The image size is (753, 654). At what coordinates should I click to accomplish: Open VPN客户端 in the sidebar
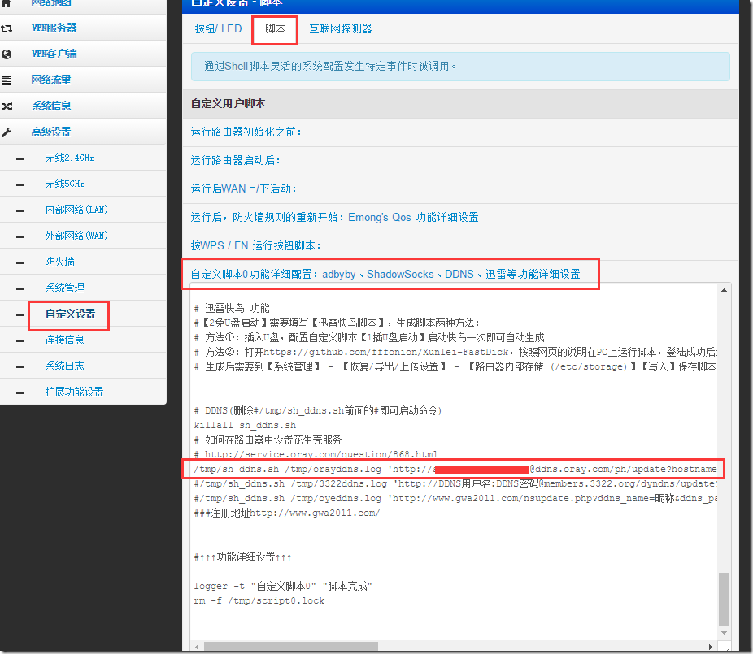point(54,54)
